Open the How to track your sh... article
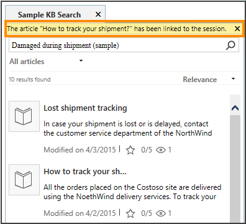Viewport: 246px width, 224px height. (x=85, y=172)
